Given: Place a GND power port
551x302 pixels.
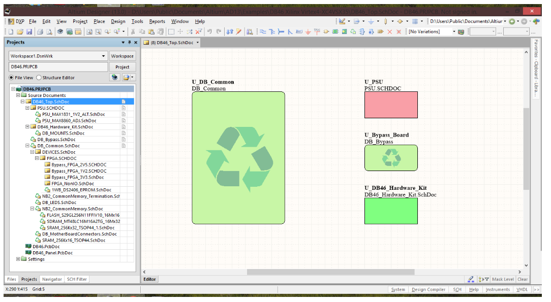Looking at the screenshot, I should point(308,31).
